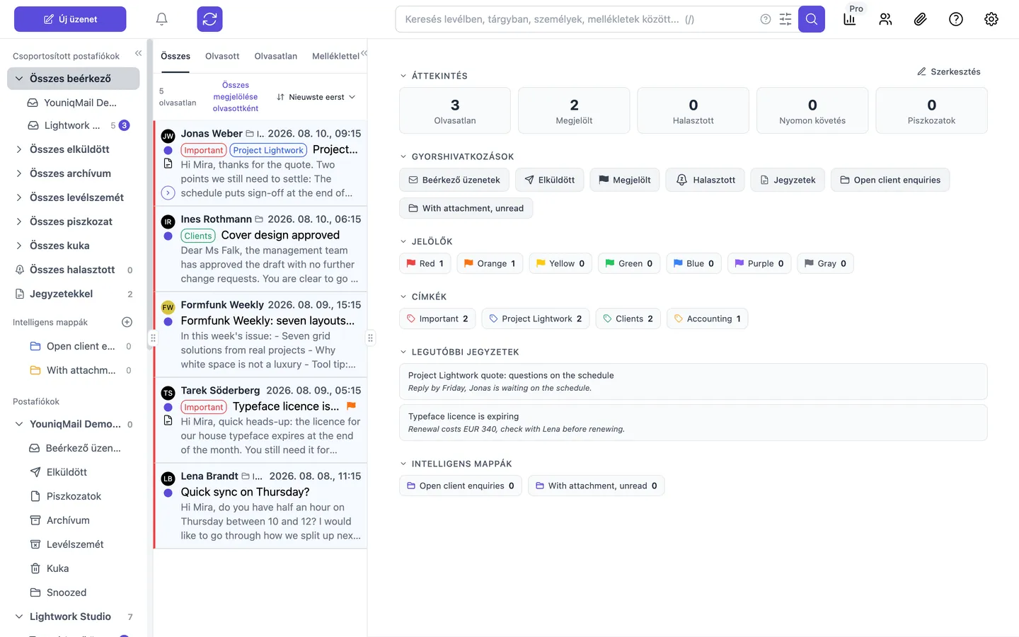Expand the Összes archívum folder

pyautogui.click(x=19, y=173)
